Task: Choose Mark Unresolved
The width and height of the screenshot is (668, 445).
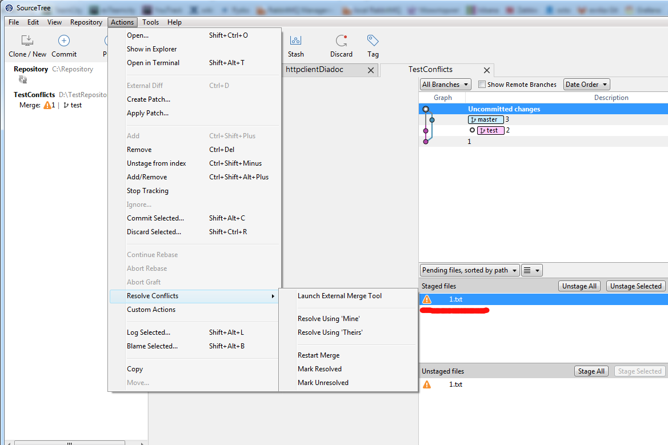Action: tap(349, 383)
